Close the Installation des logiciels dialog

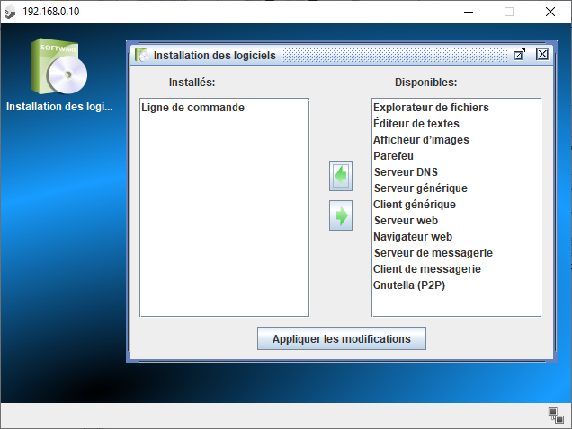[541, 55]
